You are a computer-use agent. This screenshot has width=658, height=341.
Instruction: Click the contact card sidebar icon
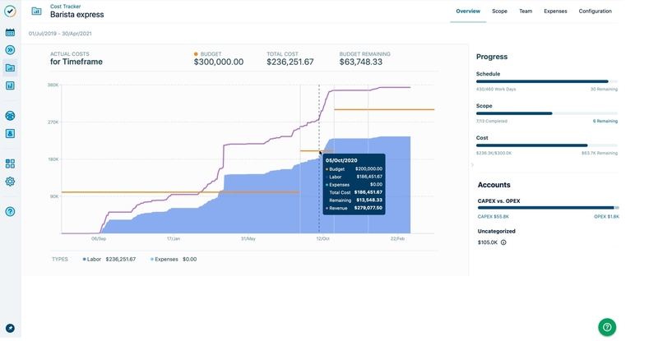coord(10,133)
